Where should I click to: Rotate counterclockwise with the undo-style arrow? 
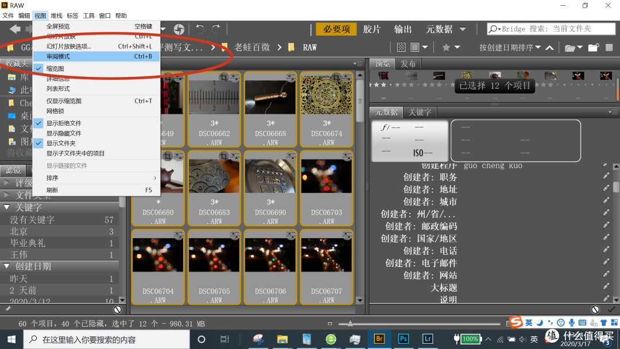click(x=200, y=29)
